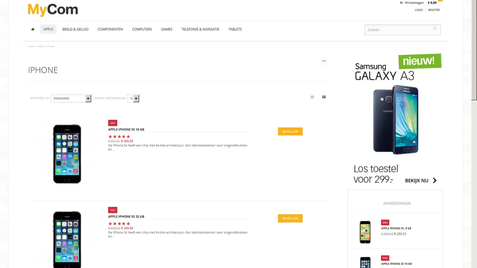Click the iPhone breadcrumb link

[x=51, y=47]
